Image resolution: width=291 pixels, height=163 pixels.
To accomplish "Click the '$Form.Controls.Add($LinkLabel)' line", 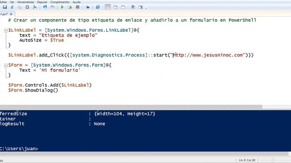I will (50, 85).
